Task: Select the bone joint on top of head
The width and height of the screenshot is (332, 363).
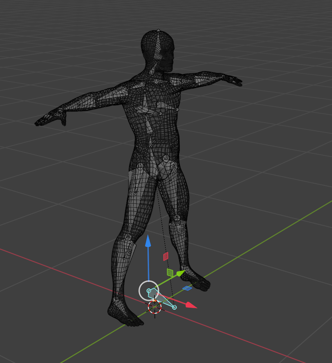Action: pos(158,31)
